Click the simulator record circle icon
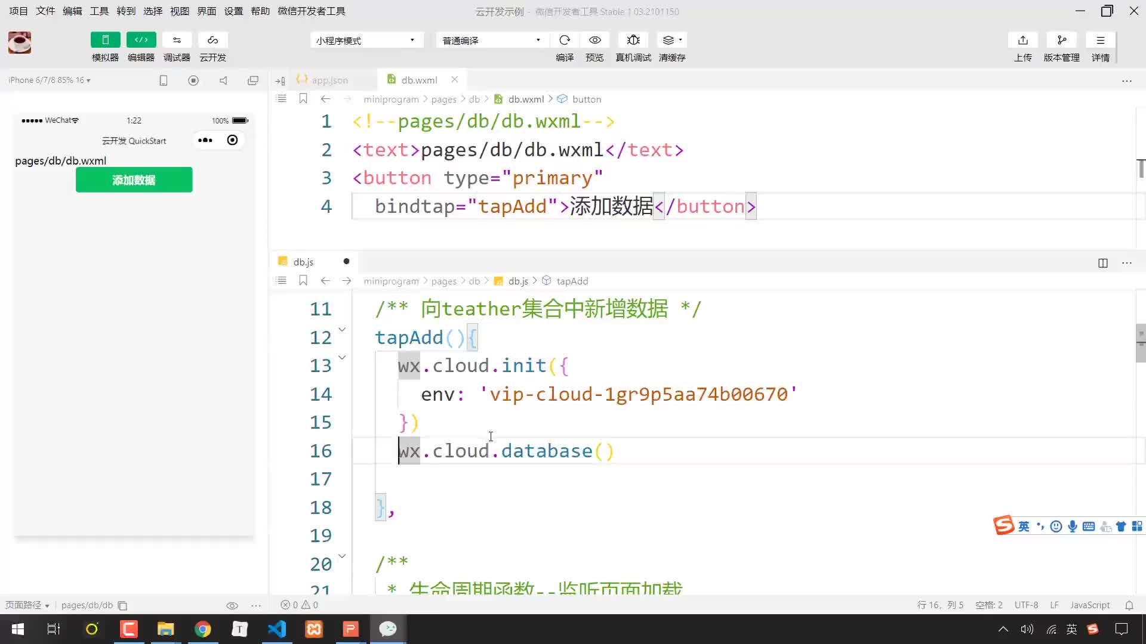The width and height of the screenshot is (1146, 644). 193,80
